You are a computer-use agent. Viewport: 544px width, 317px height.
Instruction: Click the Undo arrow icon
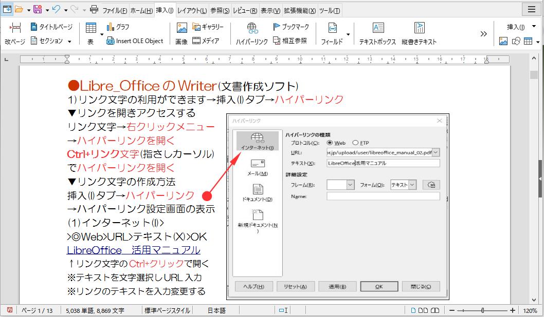click(x=56, y=9)
